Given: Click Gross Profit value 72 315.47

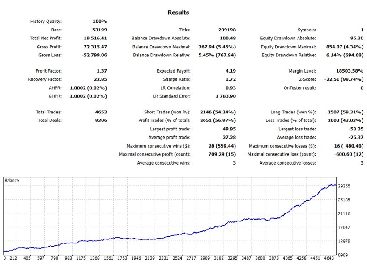Looking at the screenshot, I should (x=95, y=47).
